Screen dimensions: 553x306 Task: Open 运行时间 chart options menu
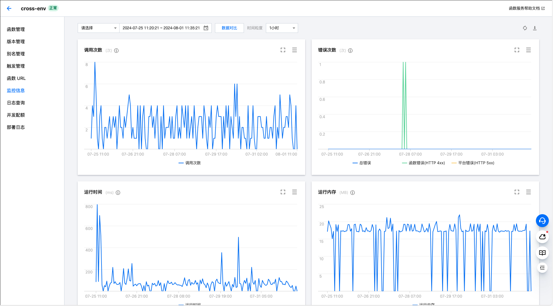(x=295, y=192)
